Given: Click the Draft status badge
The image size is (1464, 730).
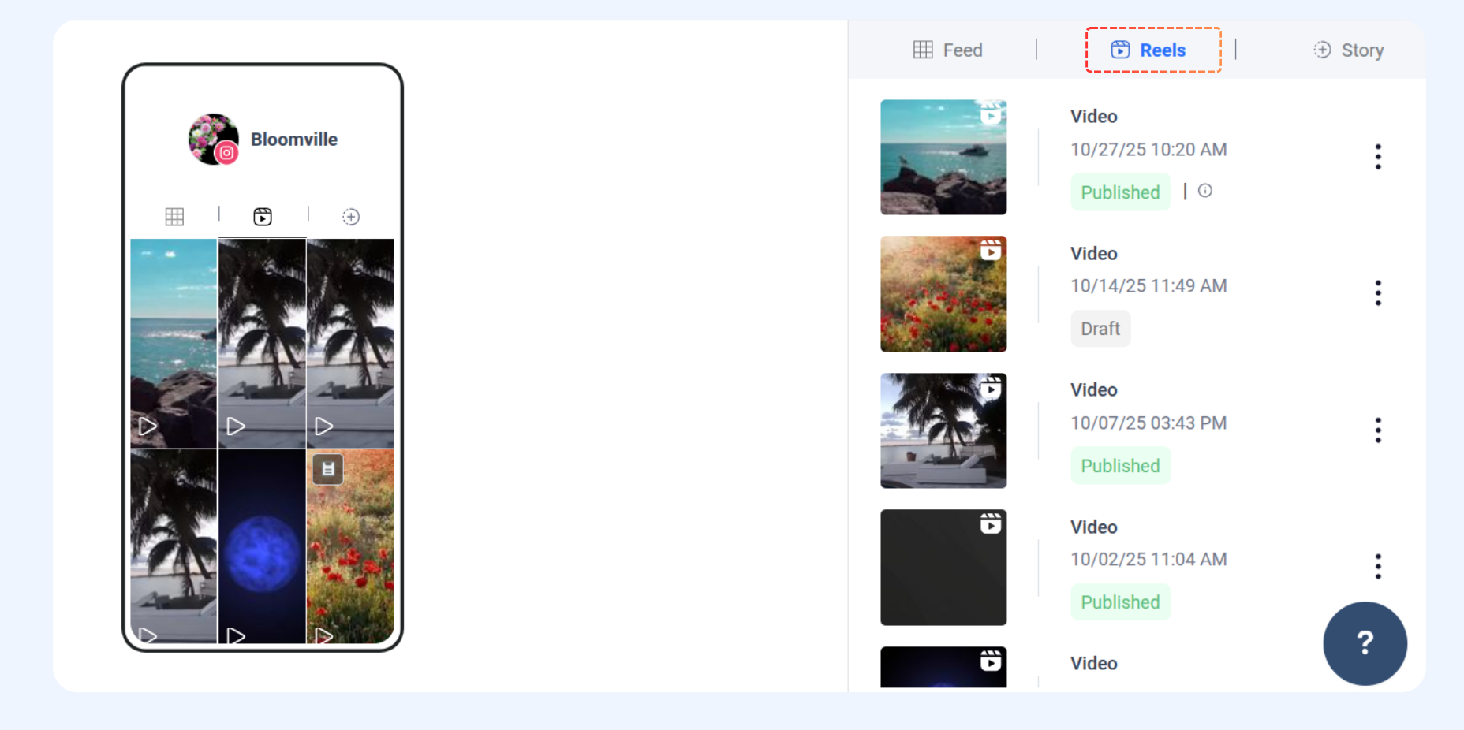Looking at the screenshot, I should 1100,329.
